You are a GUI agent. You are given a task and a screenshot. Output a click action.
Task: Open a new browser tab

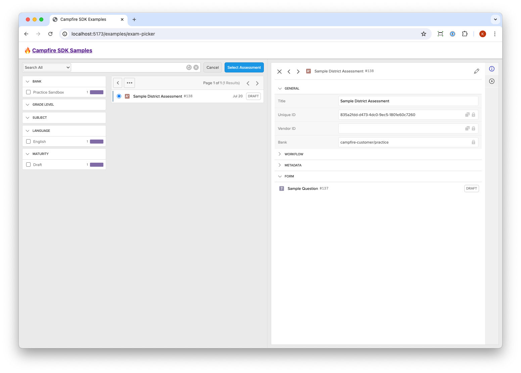(134, 19)
